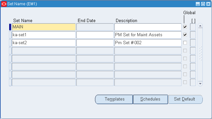Uncheck Global checkbox for ka-set1
212x119 pixels.
pyautogui.click(x=185, y=35)
